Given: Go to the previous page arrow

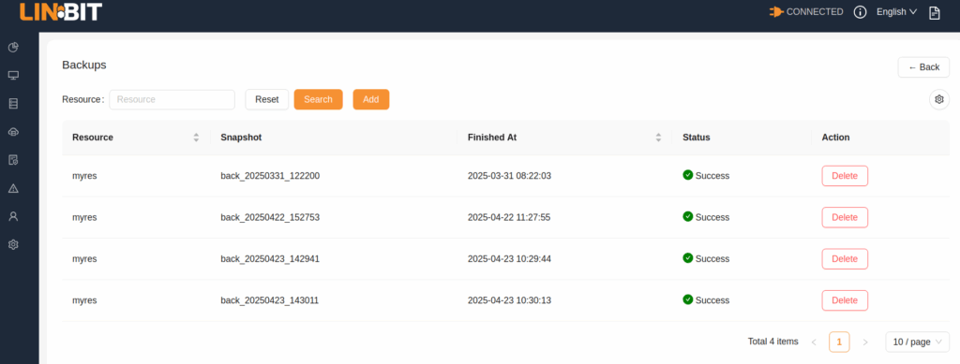Looking at the screenshot, I should coord(814,342).
